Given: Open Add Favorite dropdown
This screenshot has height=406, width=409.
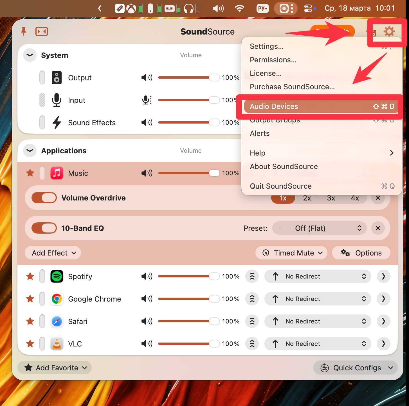Looking at the screenshot, I should pyautogui.click(x=55, y=368).
